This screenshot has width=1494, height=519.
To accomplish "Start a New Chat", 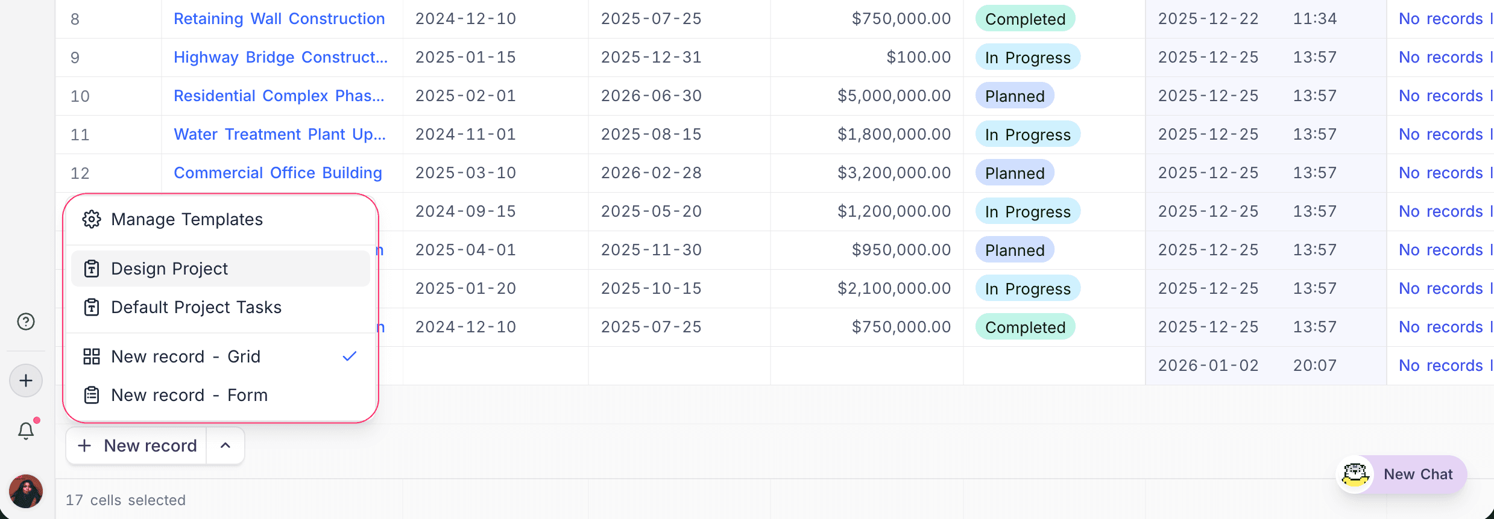I will 1417,474.
